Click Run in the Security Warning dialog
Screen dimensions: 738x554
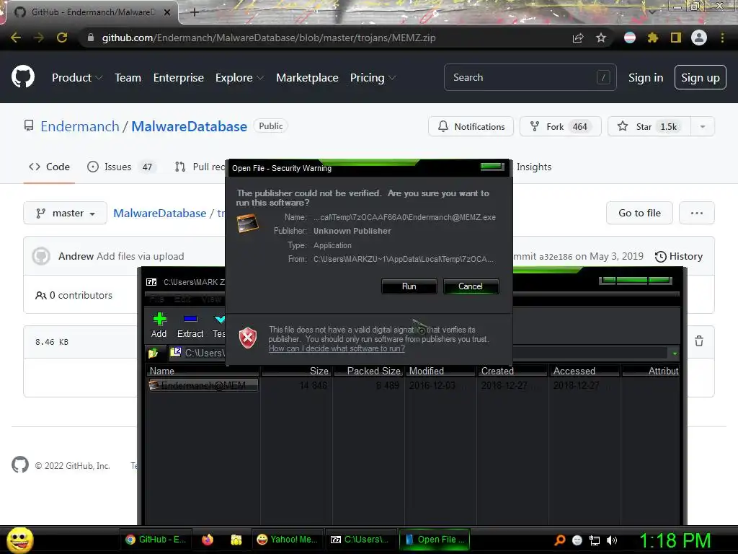coord(409,286)
